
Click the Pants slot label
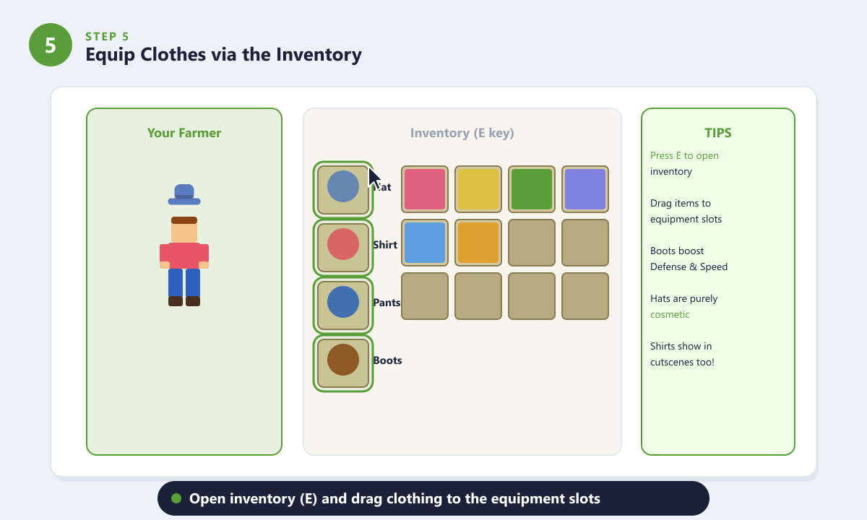(387, 303)
